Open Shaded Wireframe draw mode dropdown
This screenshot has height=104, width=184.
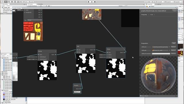point(33,6)
